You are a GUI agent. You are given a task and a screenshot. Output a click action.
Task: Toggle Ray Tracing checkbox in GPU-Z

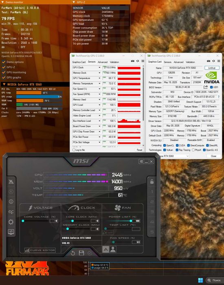(x=177, y=150)
